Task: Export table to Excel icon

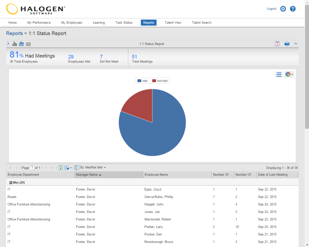Action: (61, 168)
